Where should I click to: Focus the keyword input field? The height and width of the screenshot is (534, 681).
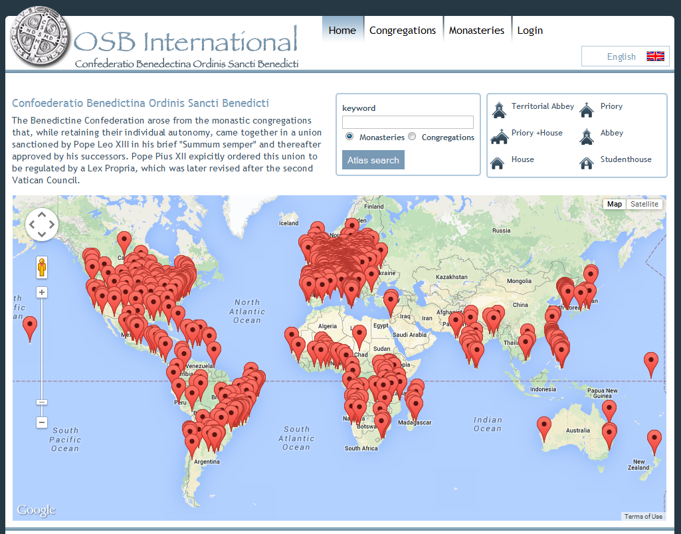(408, 122)
